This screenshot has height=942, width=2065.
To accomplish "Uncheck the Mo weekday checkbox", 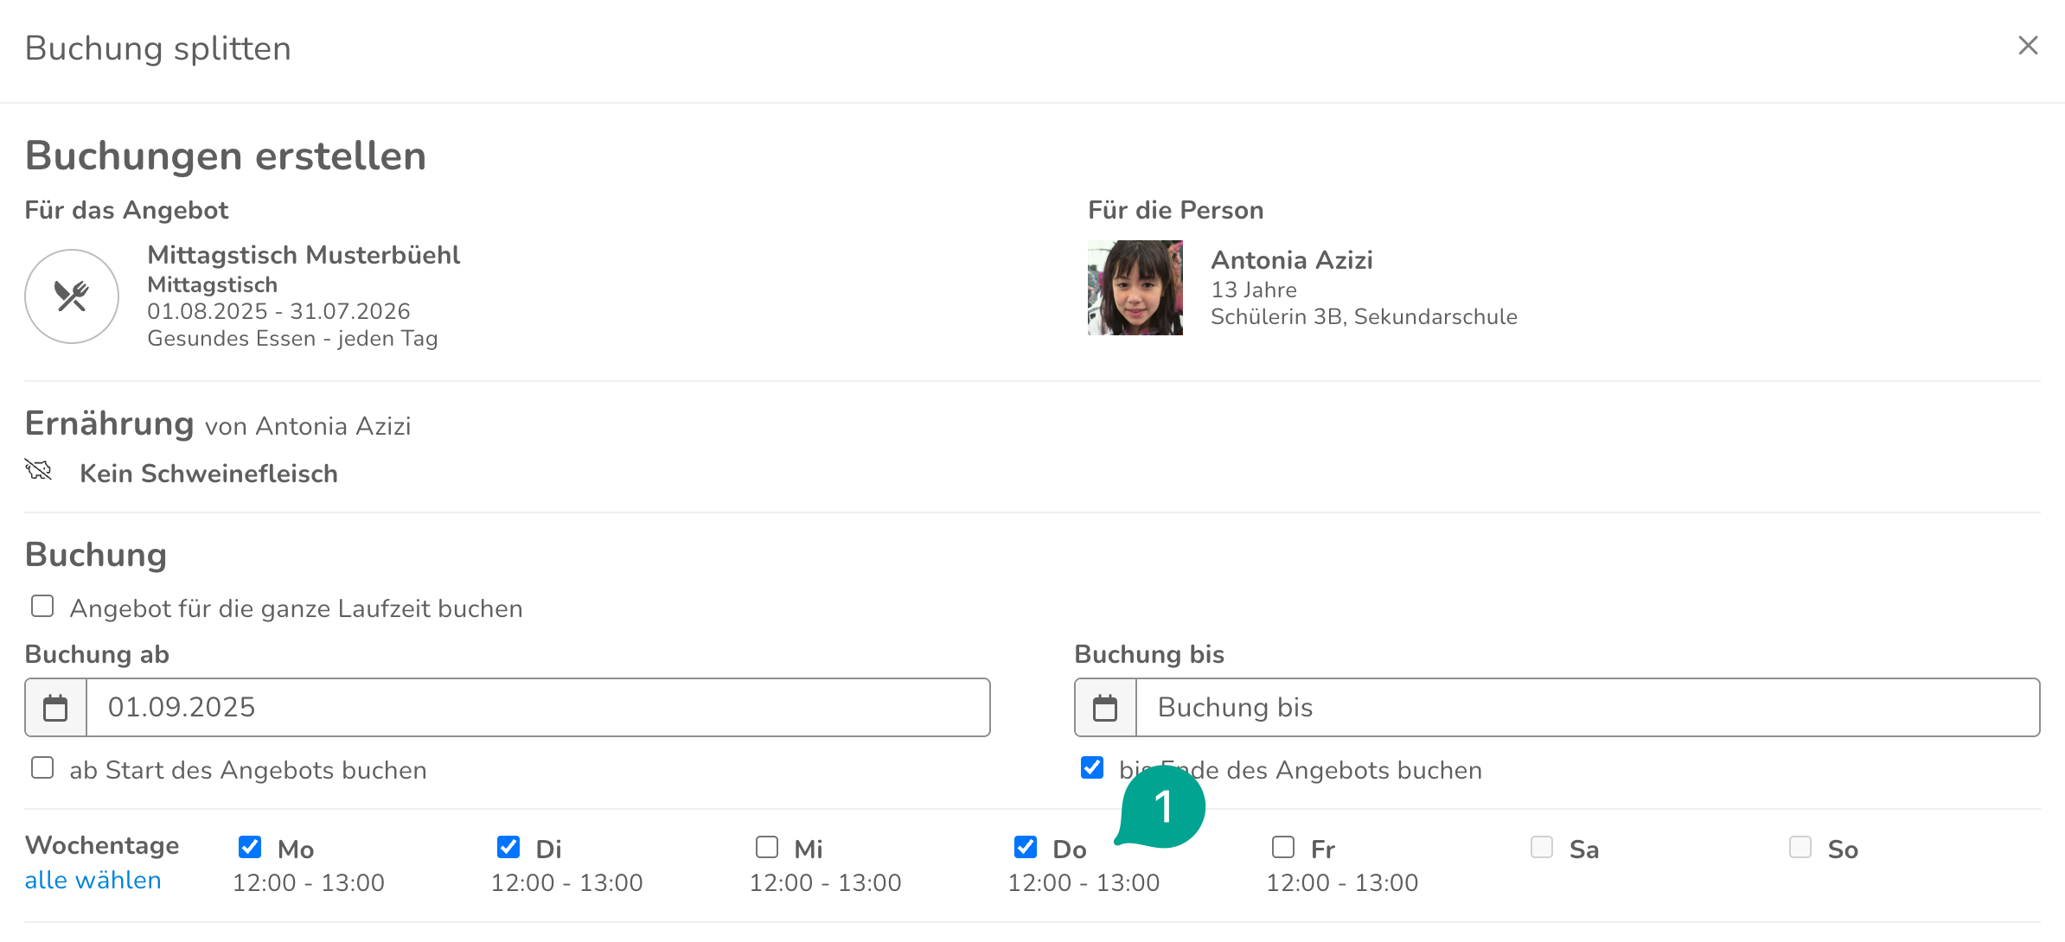I will [x=250, y=847].
